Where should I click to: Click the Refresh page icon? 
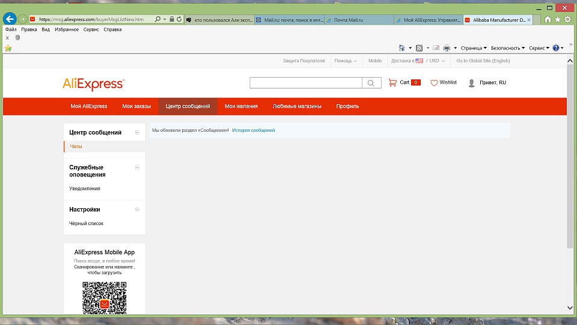(x=179, y=19)
